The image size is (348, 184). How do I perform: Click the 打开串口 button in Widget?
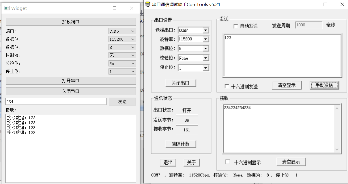(70, 81)
